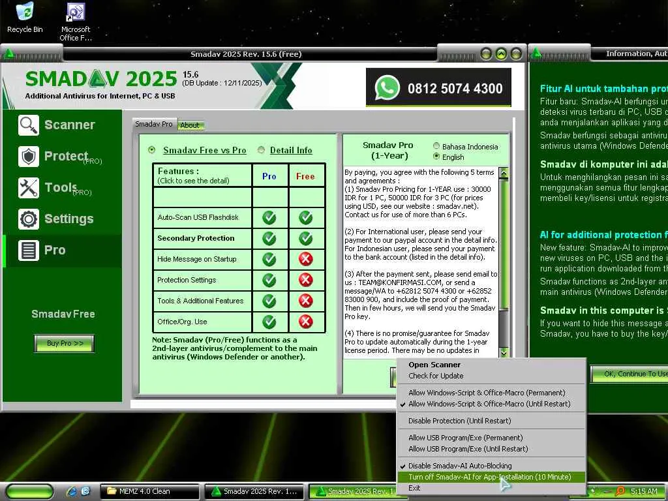This screenshot has height=501, width=668.
Task: Open the Protect shield icon
Action: [x=29, y=157]
